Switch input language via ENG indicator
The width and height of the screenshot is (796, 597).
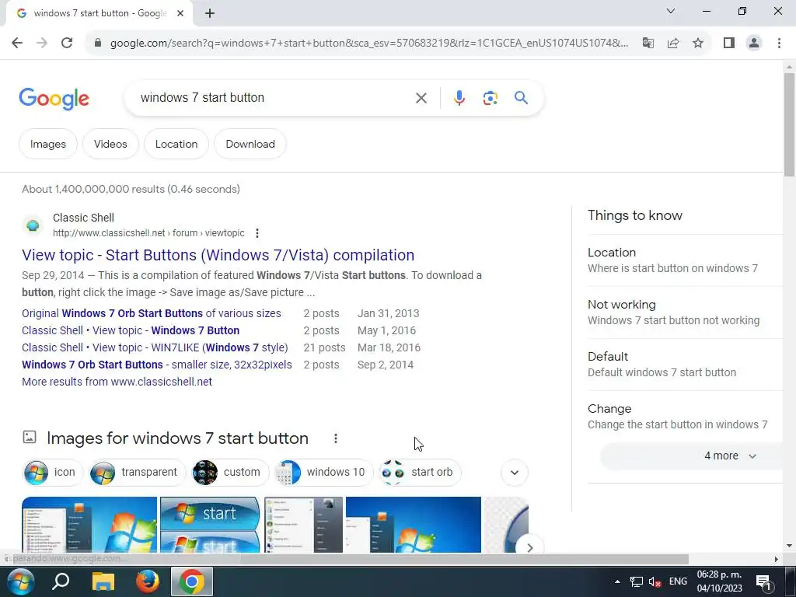(x=678, y=581)
